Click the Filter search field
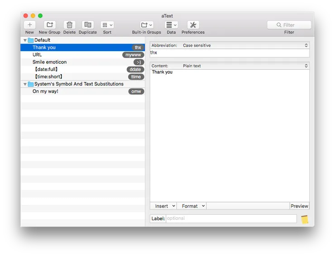Screen dimensions: 335x256 pyautogui.click(x=292, y=25)
